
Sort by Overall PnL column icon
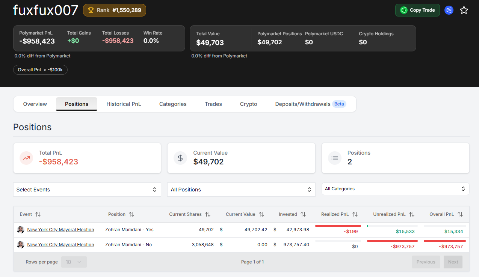(x=460, y=214)
